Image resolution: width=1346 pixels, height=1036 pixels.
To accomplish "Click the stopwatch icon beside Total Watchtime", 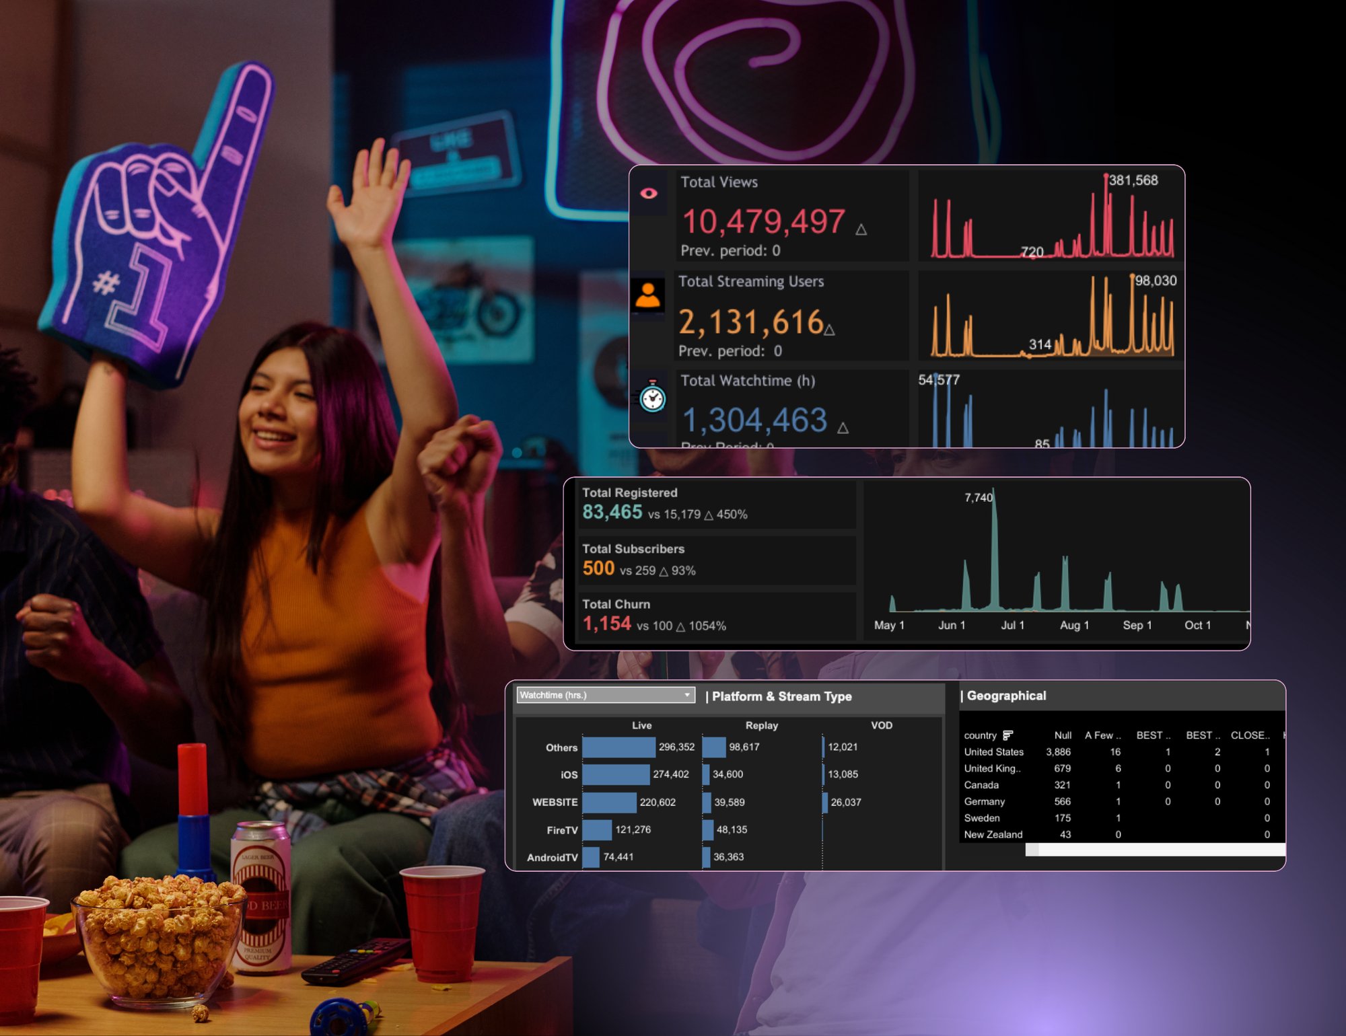I will tap(652, 397).
